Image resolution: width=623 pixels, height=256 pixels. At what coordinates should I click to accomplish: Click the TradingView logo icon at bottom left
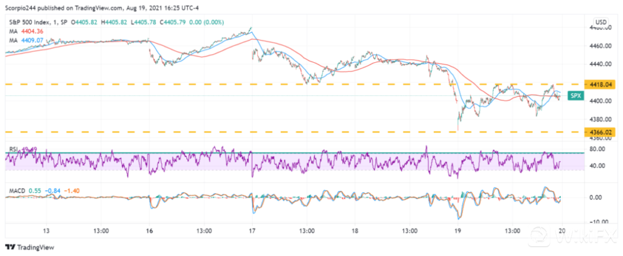tap(10, 246)
